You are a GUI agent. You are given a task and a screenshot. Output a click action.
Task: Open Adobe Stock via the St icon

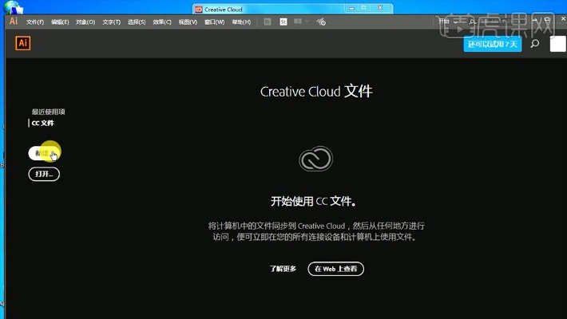pyautogui.click(x=283, y=22)
